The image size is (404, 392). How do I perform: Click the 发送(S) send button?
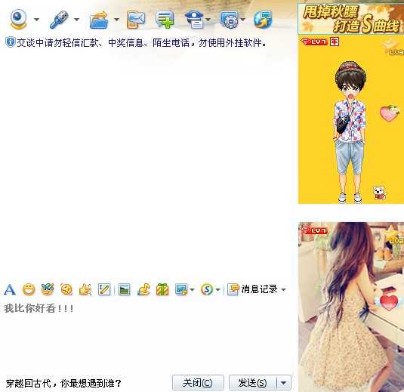point(253,383)
